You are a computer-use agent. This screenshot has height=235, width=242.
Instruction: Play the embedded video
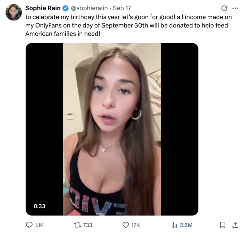pos(112,129)
